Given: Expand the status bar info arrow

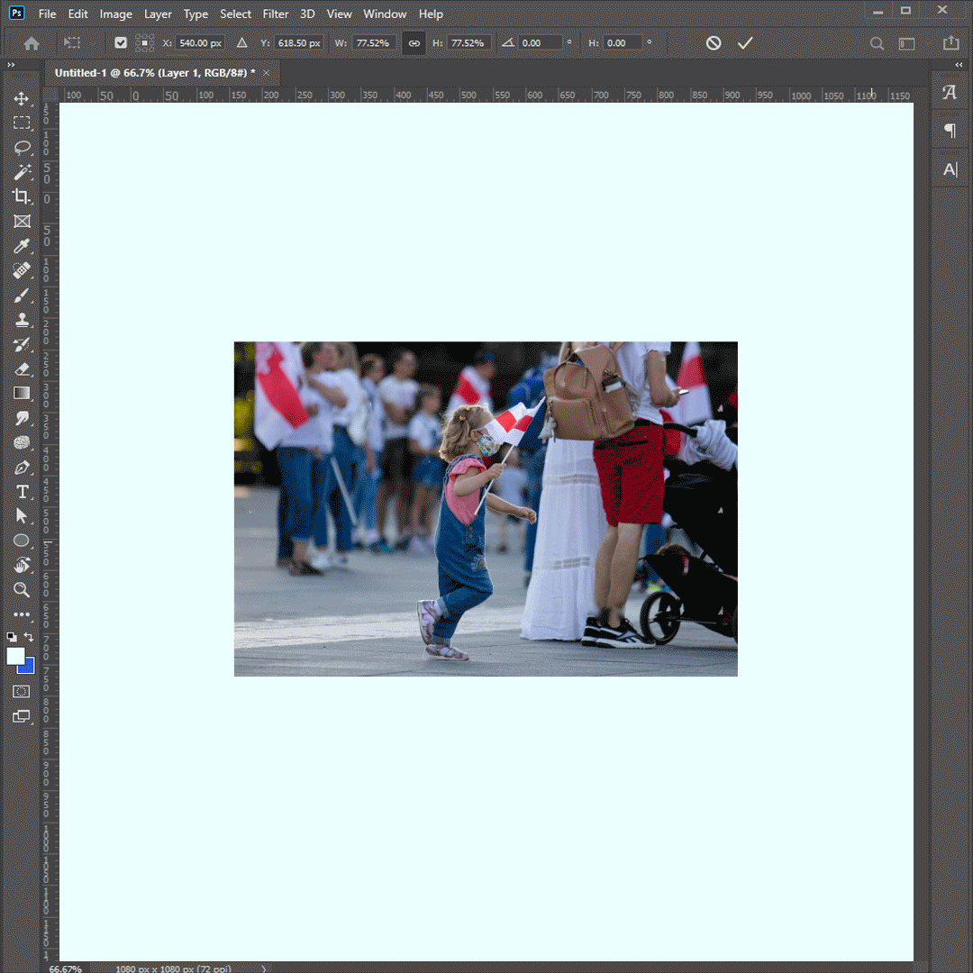Looking at the screenshot, I should click(264, 968).
